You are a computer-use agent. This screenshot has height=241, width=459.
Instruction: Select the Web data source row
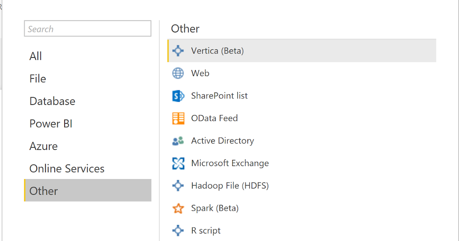(x=268, y=73)
